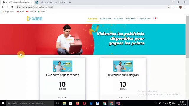Open Microsoft Store from the taskbar
Screen dimensions: 189x106
pyautogui.click(x=71, y=103)
